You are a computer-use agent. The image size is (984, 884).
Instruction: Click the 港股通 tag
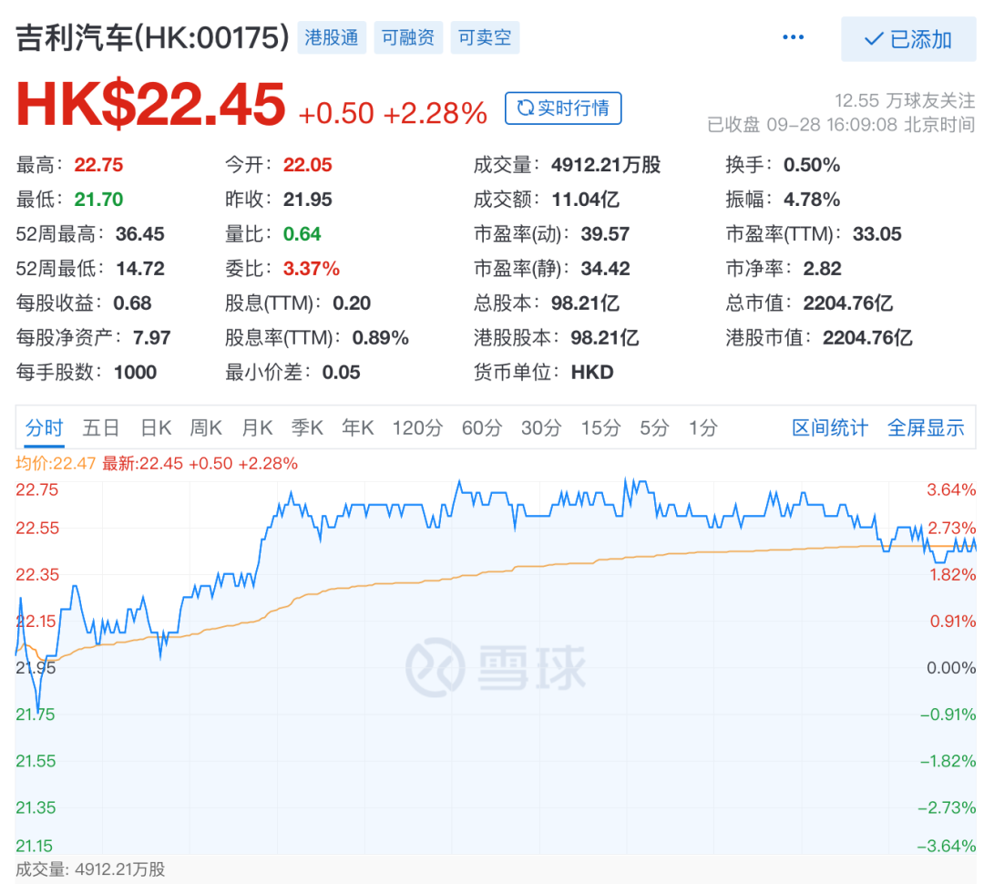(x=332, y=38)
